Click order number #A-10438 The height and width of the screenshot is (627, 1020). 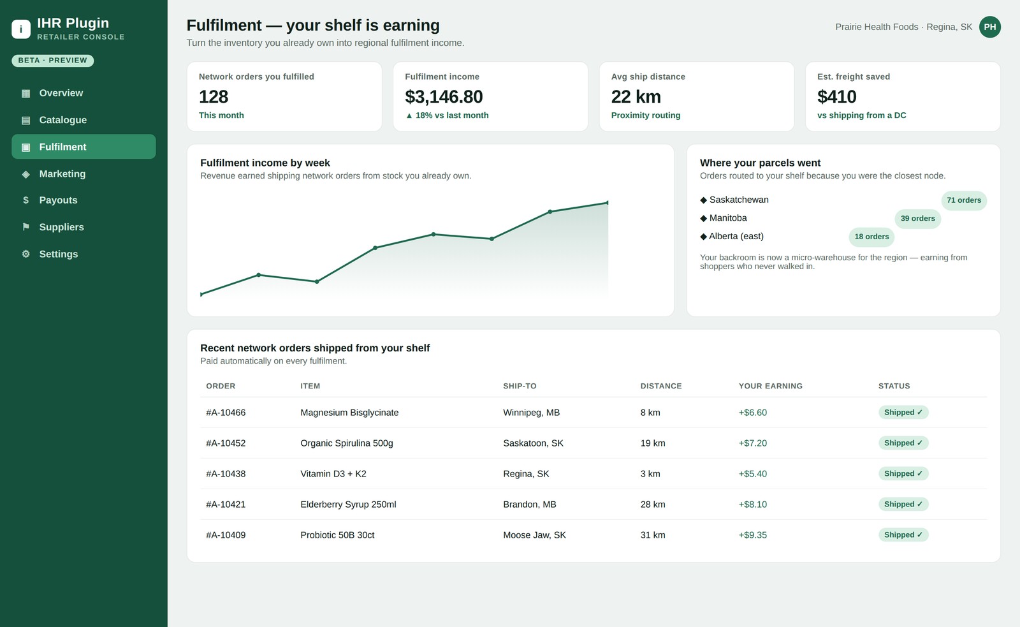[x=226, y=474]
